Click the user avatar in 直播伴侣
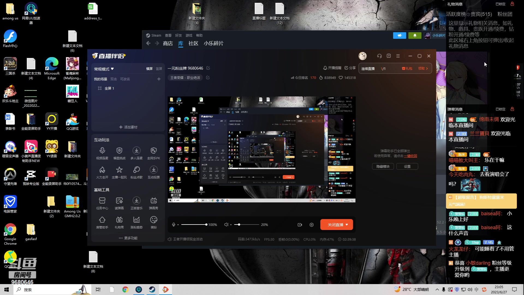The width and height of the screenshot is (524, 295). (x=362, y=56)
